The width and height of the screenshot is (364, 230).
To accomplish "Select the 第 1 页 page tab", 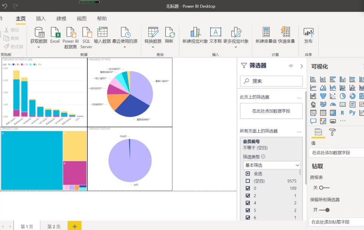I will tap(27, 226).
